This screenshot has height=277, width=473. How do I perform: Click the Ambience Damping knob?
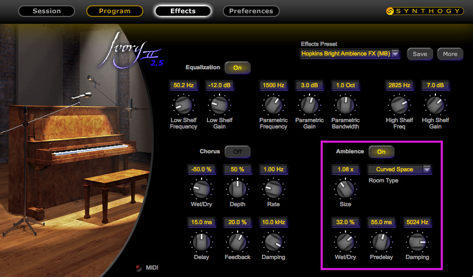click(417, 242)
